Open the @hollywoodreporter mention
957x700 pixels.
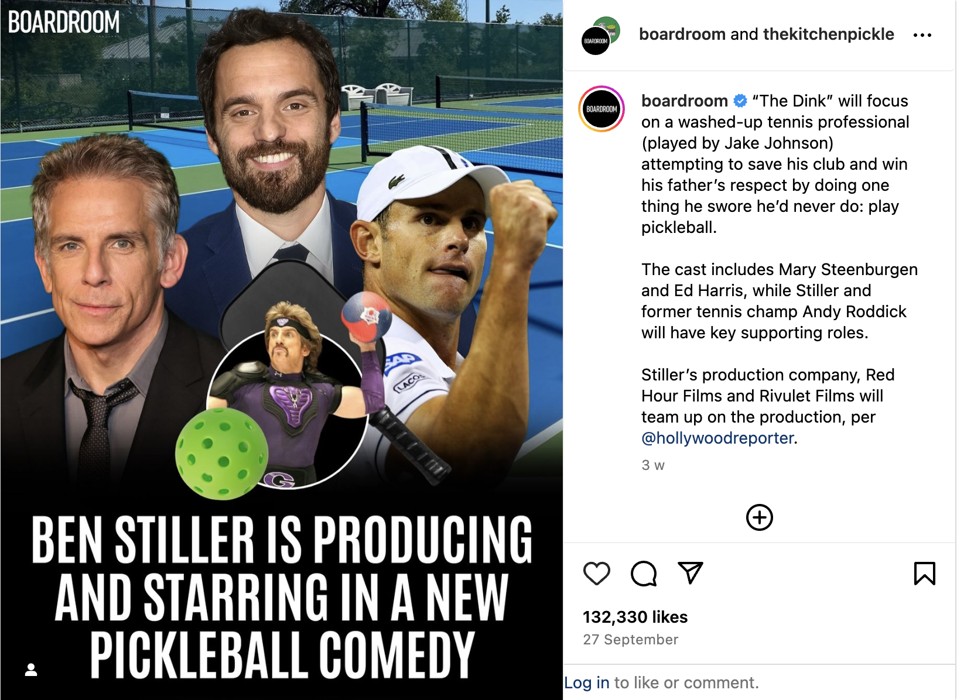coord(717,438)
